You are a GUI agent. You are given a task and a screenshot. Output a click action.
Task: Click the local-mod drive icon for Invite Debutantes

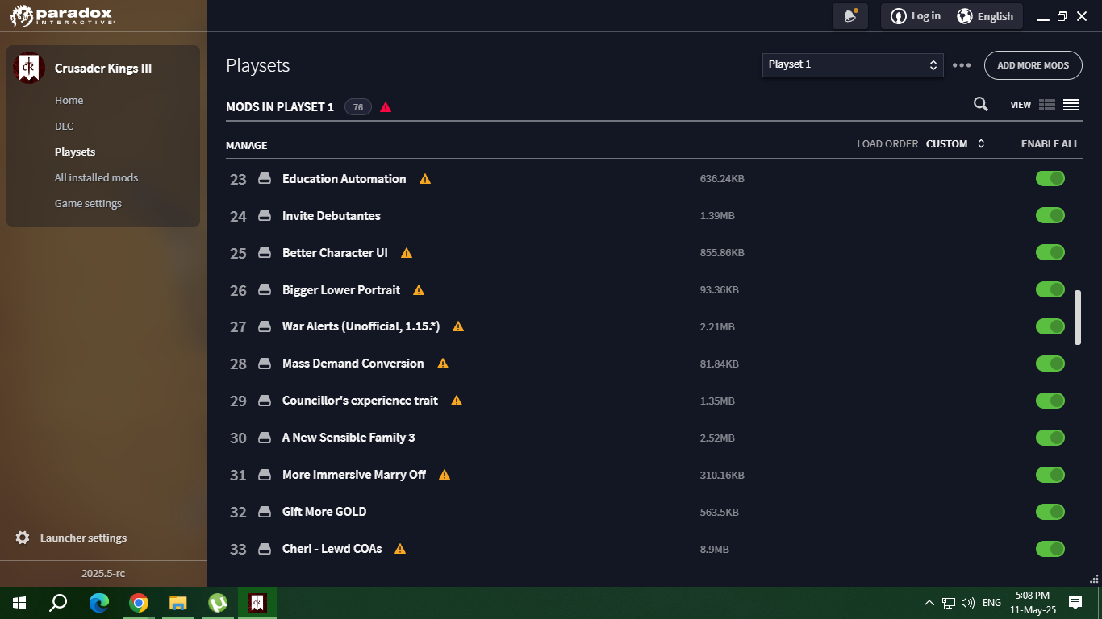(264, 216)
